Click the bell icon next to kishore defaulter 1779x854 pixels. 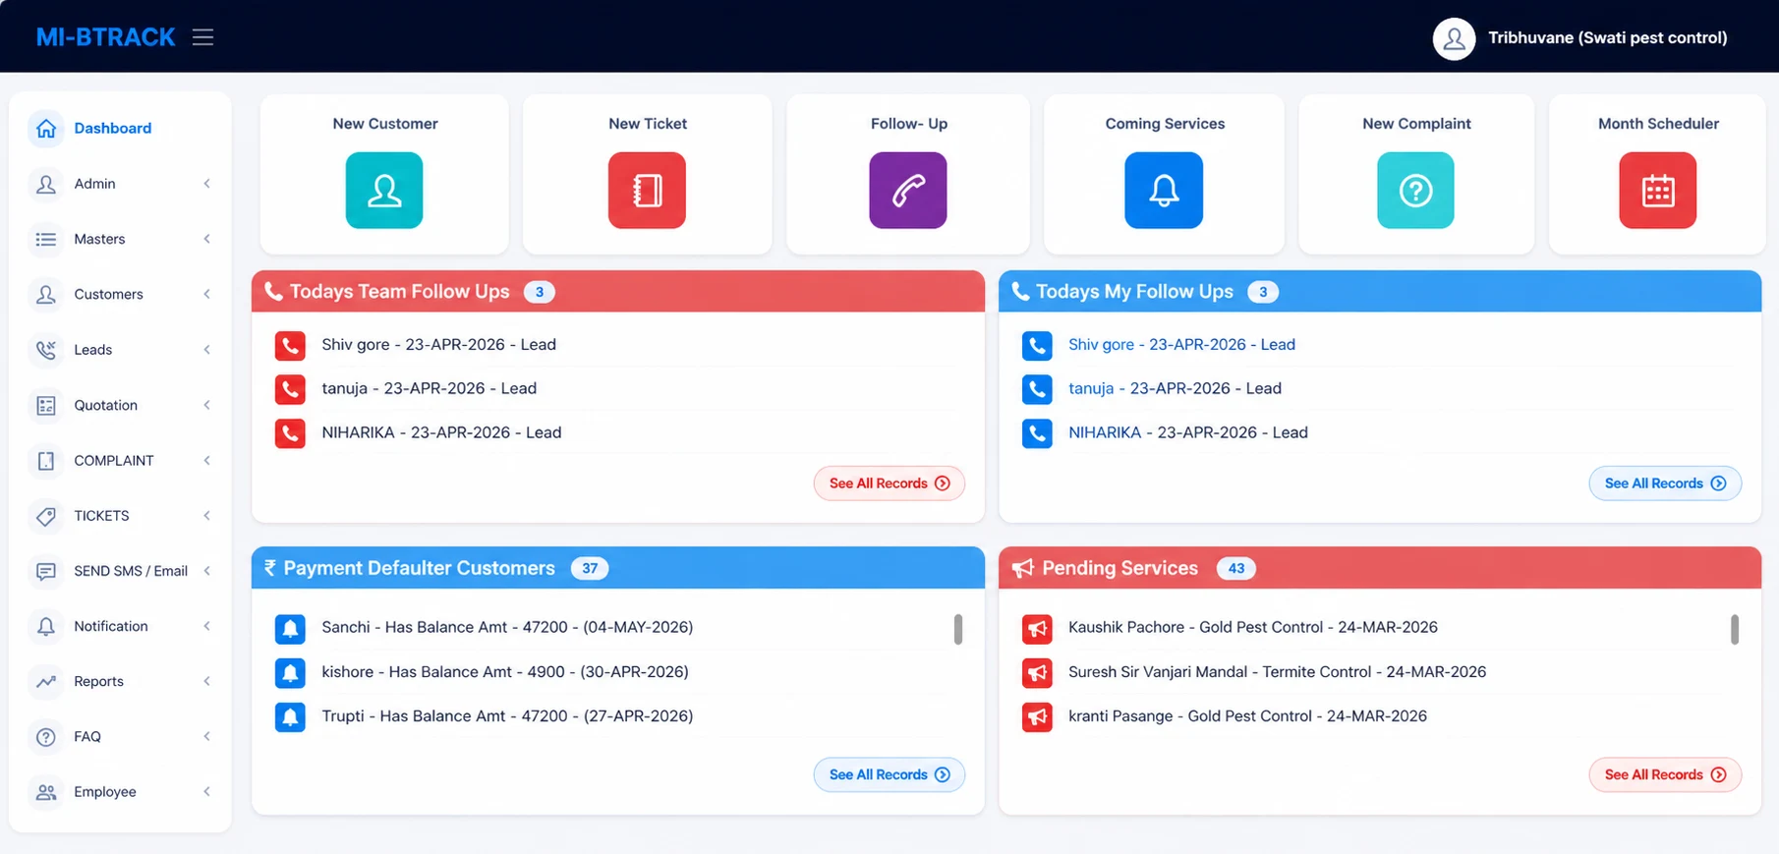[290, 672]
